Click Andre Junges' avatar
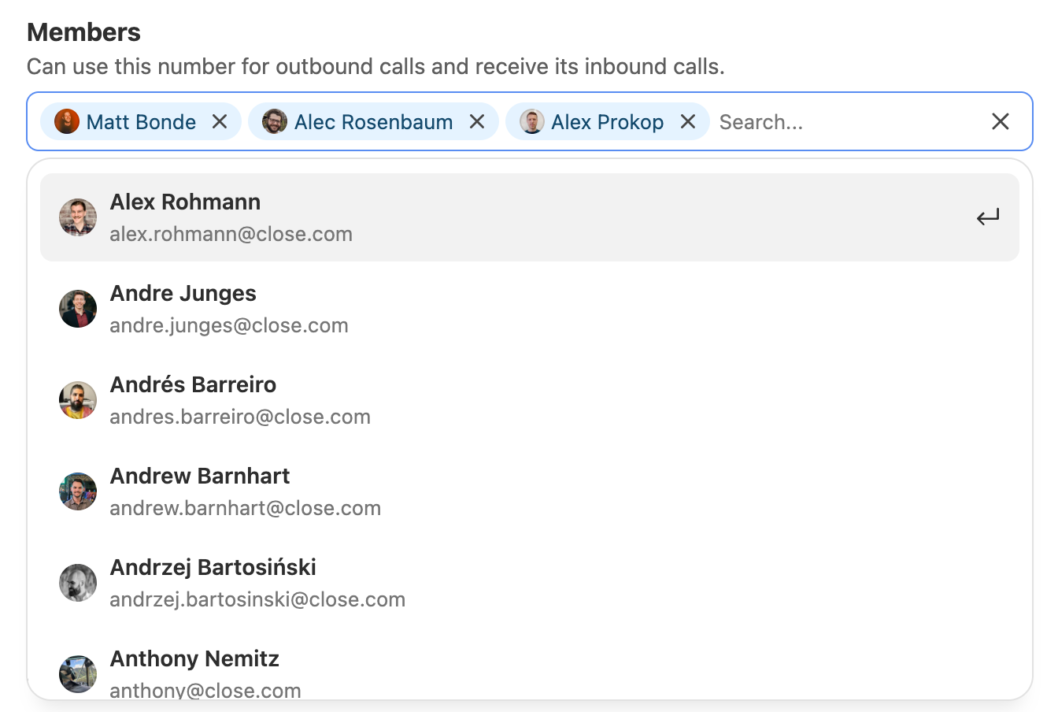The image size is (1058, 712). (x=78, y=309)
